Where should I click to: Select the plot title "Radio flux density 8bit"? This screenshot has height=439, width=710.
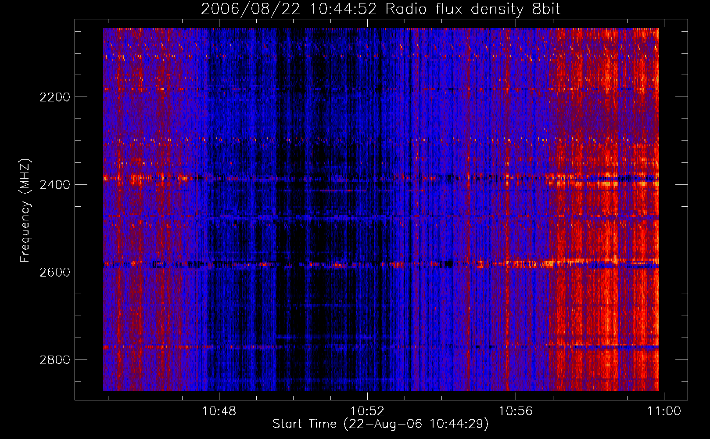473,9
